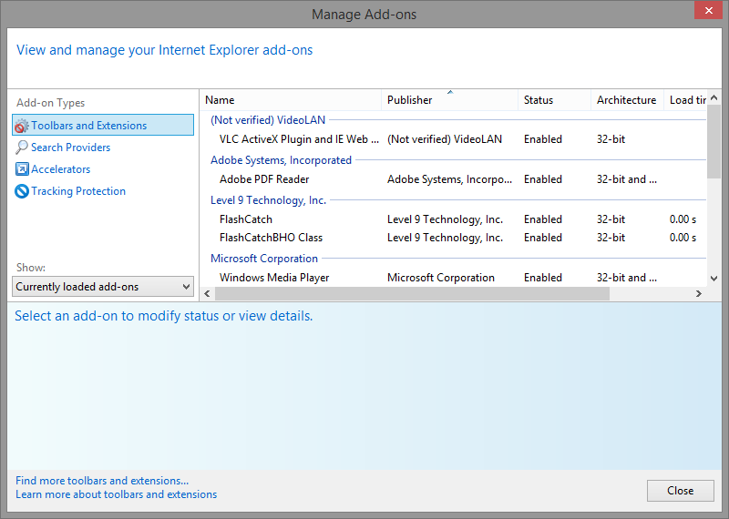Select Search Providers add-on type
The height and width of the screenshot is (519, 729).
coord(70,148)
